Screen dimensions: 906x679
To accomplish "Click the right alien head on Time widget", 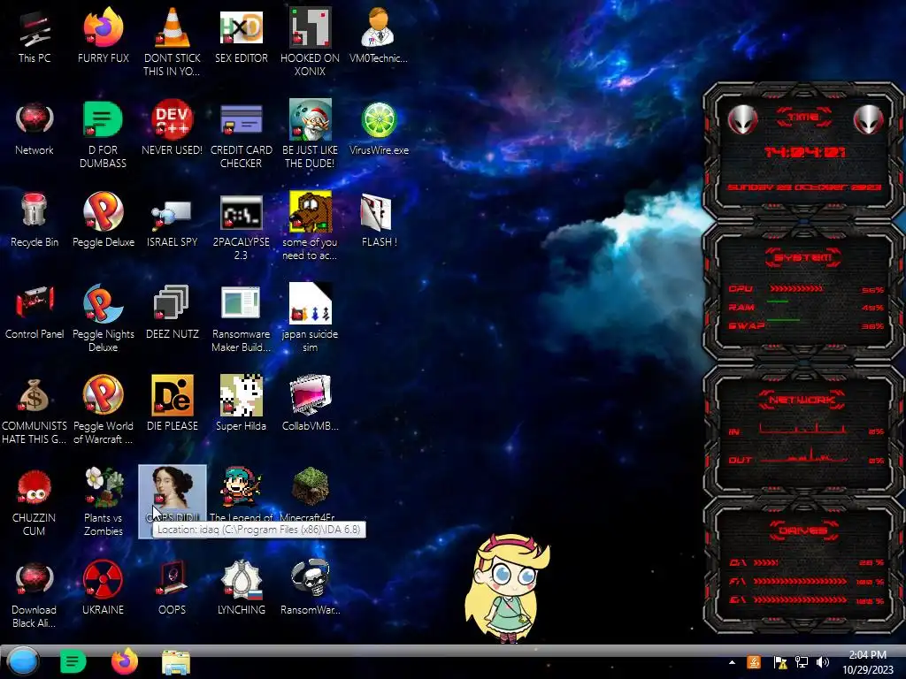I will (x=868, y=119).
